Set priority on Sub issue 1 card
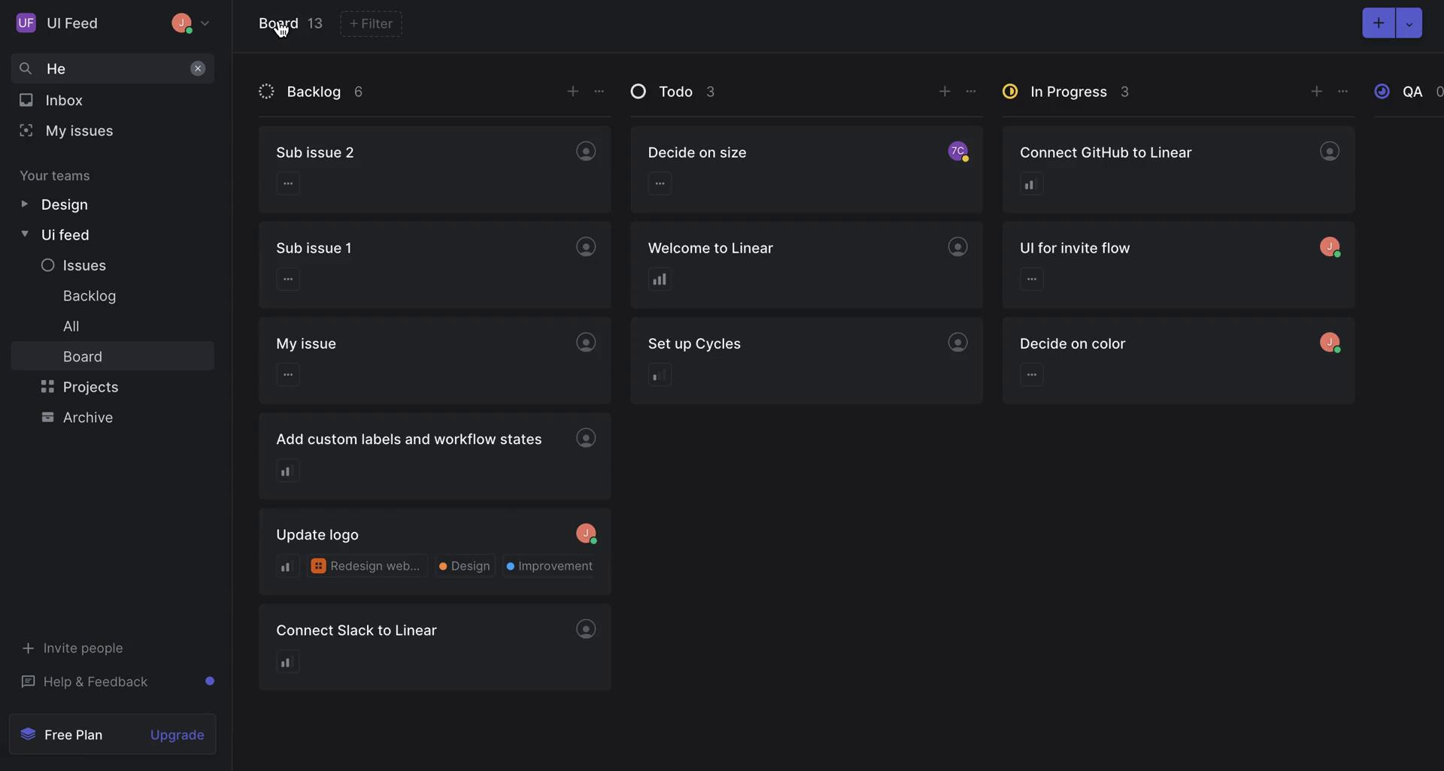The image size is (1444, 771). click(x=288, y=279)
